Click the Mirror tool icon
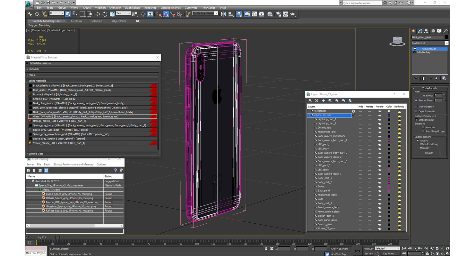475x256 pixels. click(223, 14)
